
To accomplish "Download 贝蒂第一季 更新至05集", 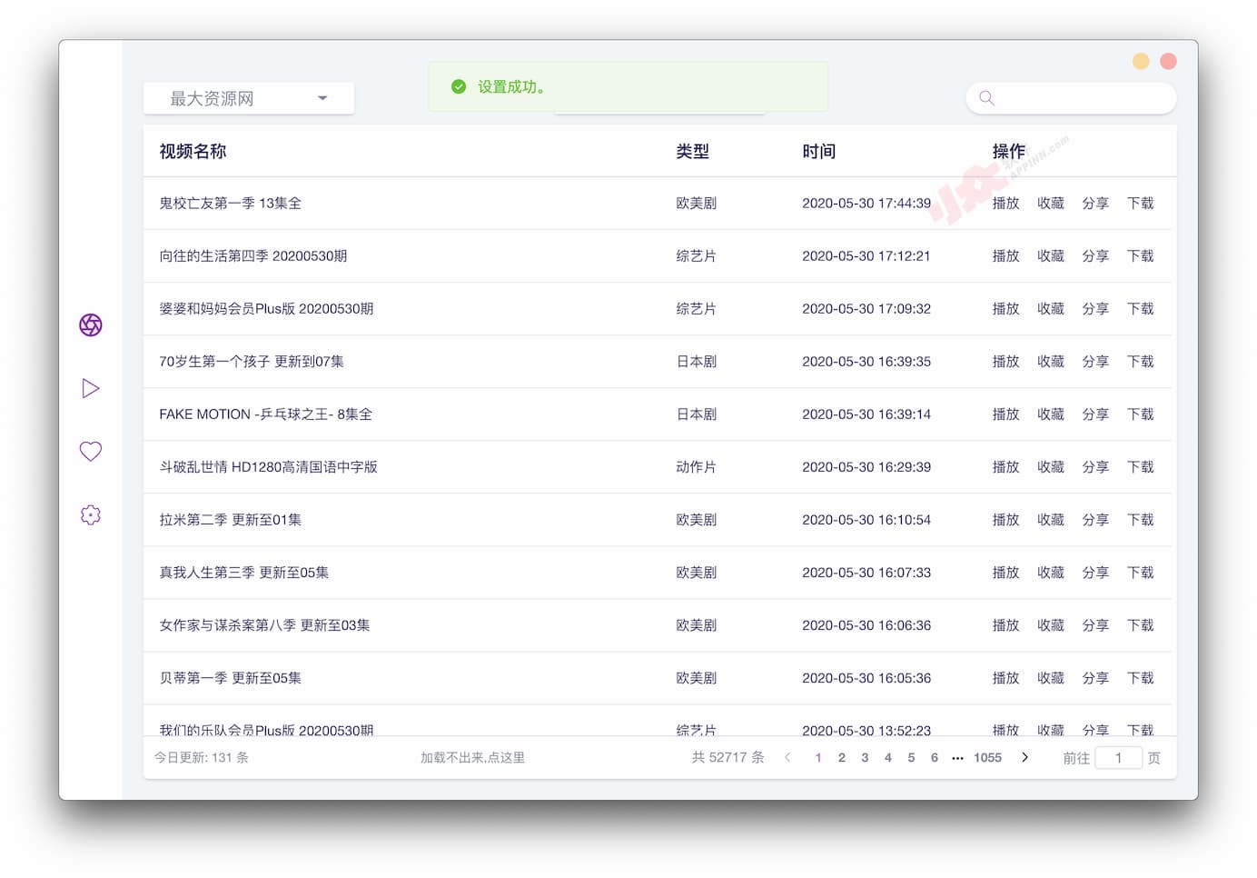I will [1141, 678].
